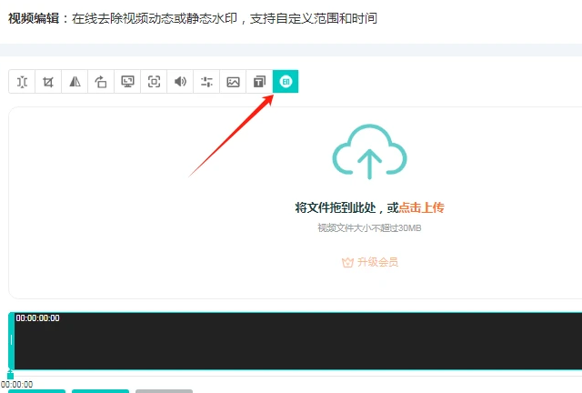Viewport: 582px width, 393px height.
Task: Click the timeline playhead marker at 00:00:00
Action: 10,374
